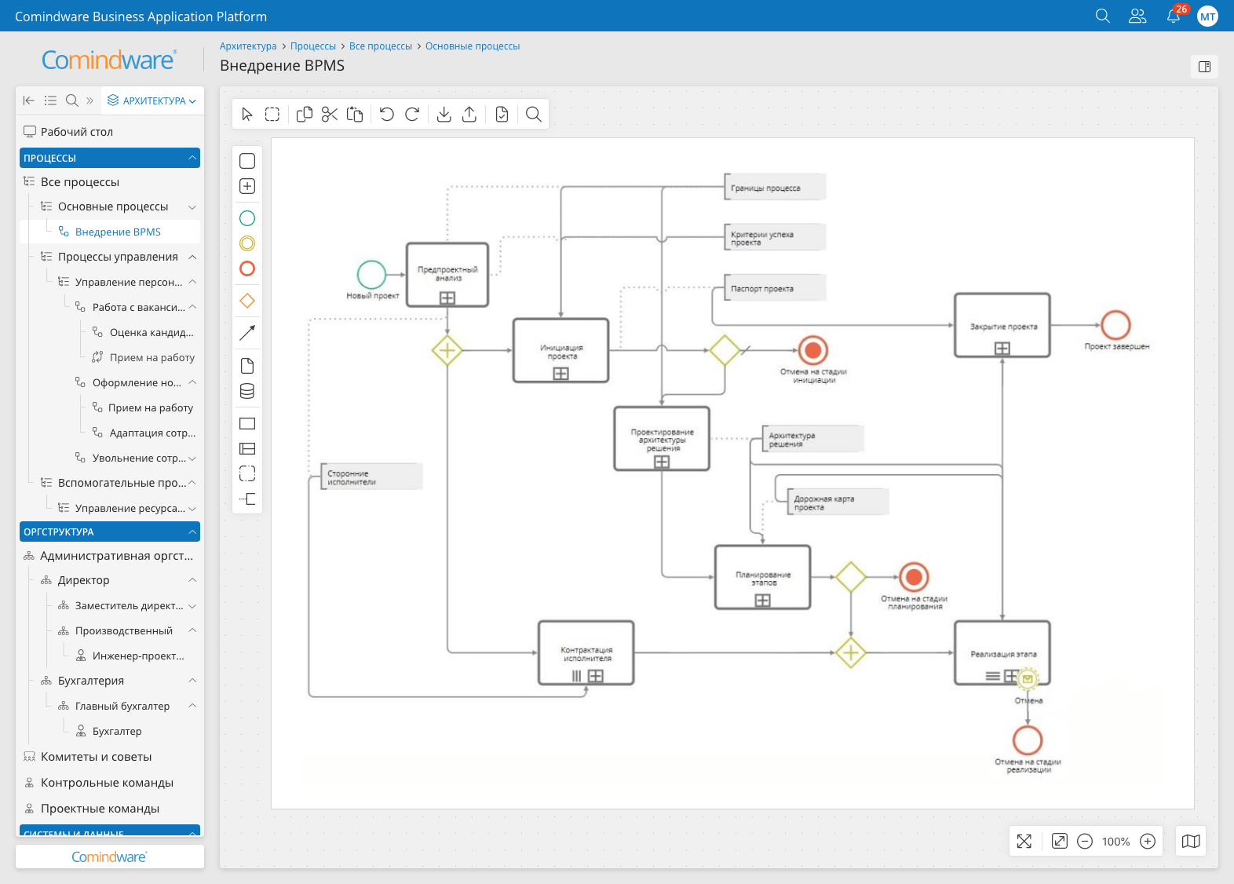The width and height of the screenshot is (1234, 884).
Task: Open notifications bell with 26 badge
Action: click(x=1174, y=15)
